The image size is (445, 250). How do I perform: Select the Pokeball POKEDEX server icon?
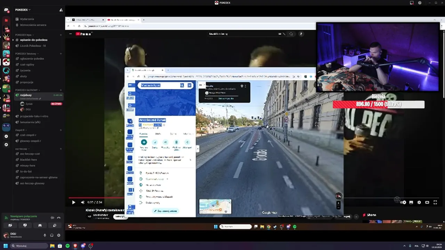click(6, 62)
